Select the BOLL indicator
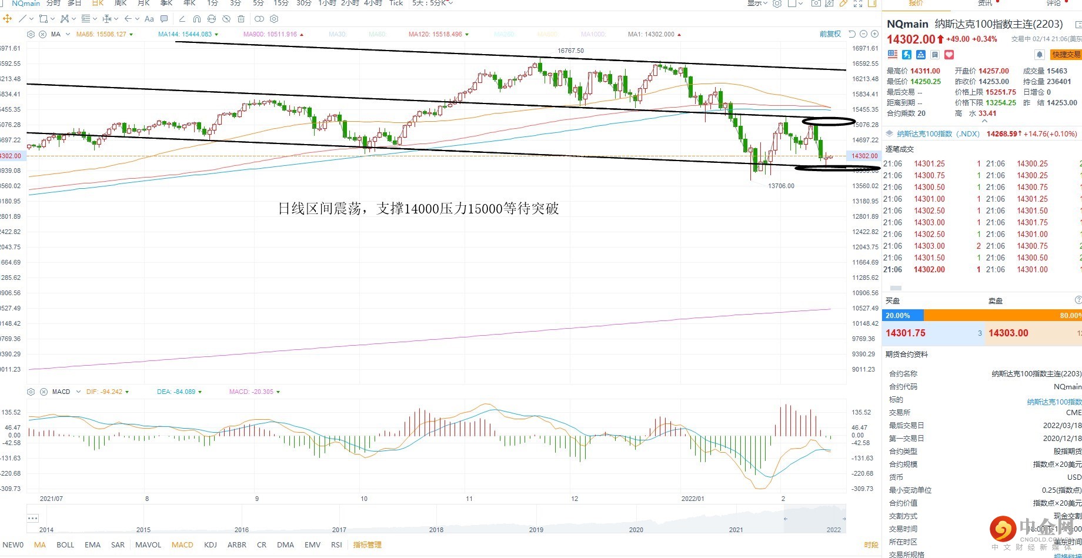Image resolution: width=1082 pixels, height=558 pixels. point(65,545)
